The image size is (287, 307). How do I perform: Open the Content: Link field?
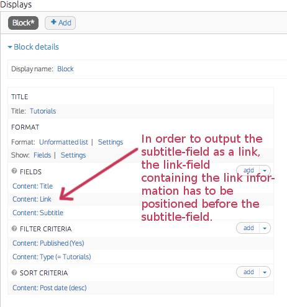[32, 199]
